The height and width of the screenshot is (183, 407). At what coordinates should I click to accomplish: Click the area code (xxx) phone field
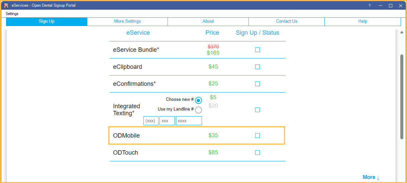tap(151, 121)
